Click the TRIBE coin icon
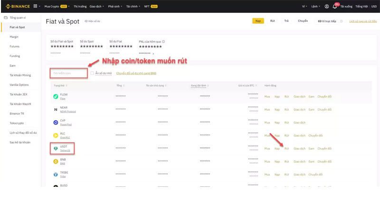Screen dimensions: 380x203 coord(56,175)
